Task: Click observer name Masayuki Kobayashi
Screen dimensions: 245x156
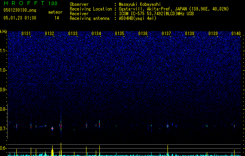Action: 140,4
